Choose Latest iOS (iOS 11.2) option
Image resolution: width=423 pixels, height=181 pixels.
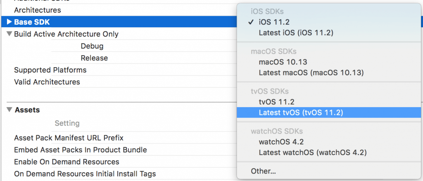[x=296, y=33]
